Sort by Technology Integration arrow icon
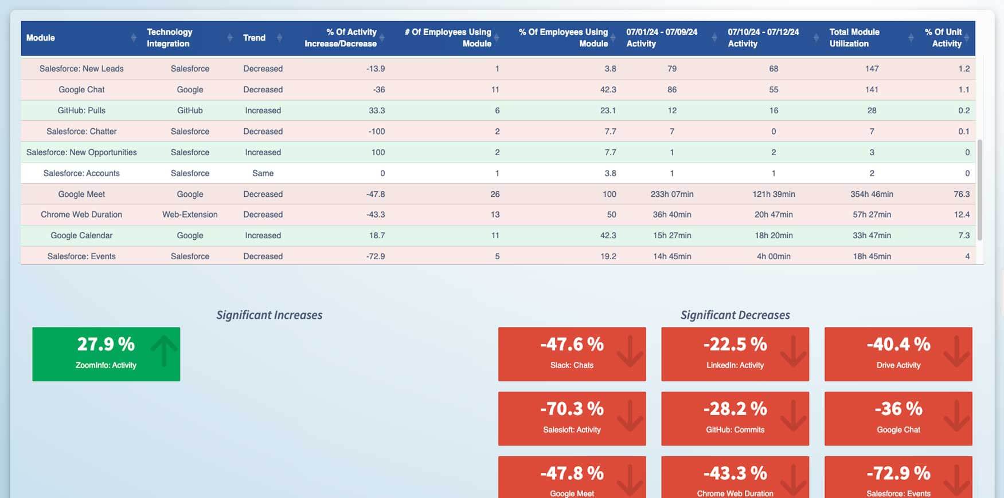Image resolution: width=1004 pixels, height=498 pixels. tap(229, 38)
